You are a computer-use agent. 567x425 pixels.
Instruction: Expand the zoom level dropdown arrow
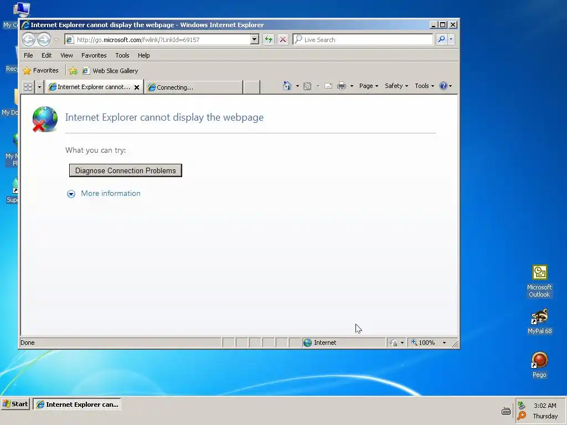pyautogui.click(x=445, y=343)
